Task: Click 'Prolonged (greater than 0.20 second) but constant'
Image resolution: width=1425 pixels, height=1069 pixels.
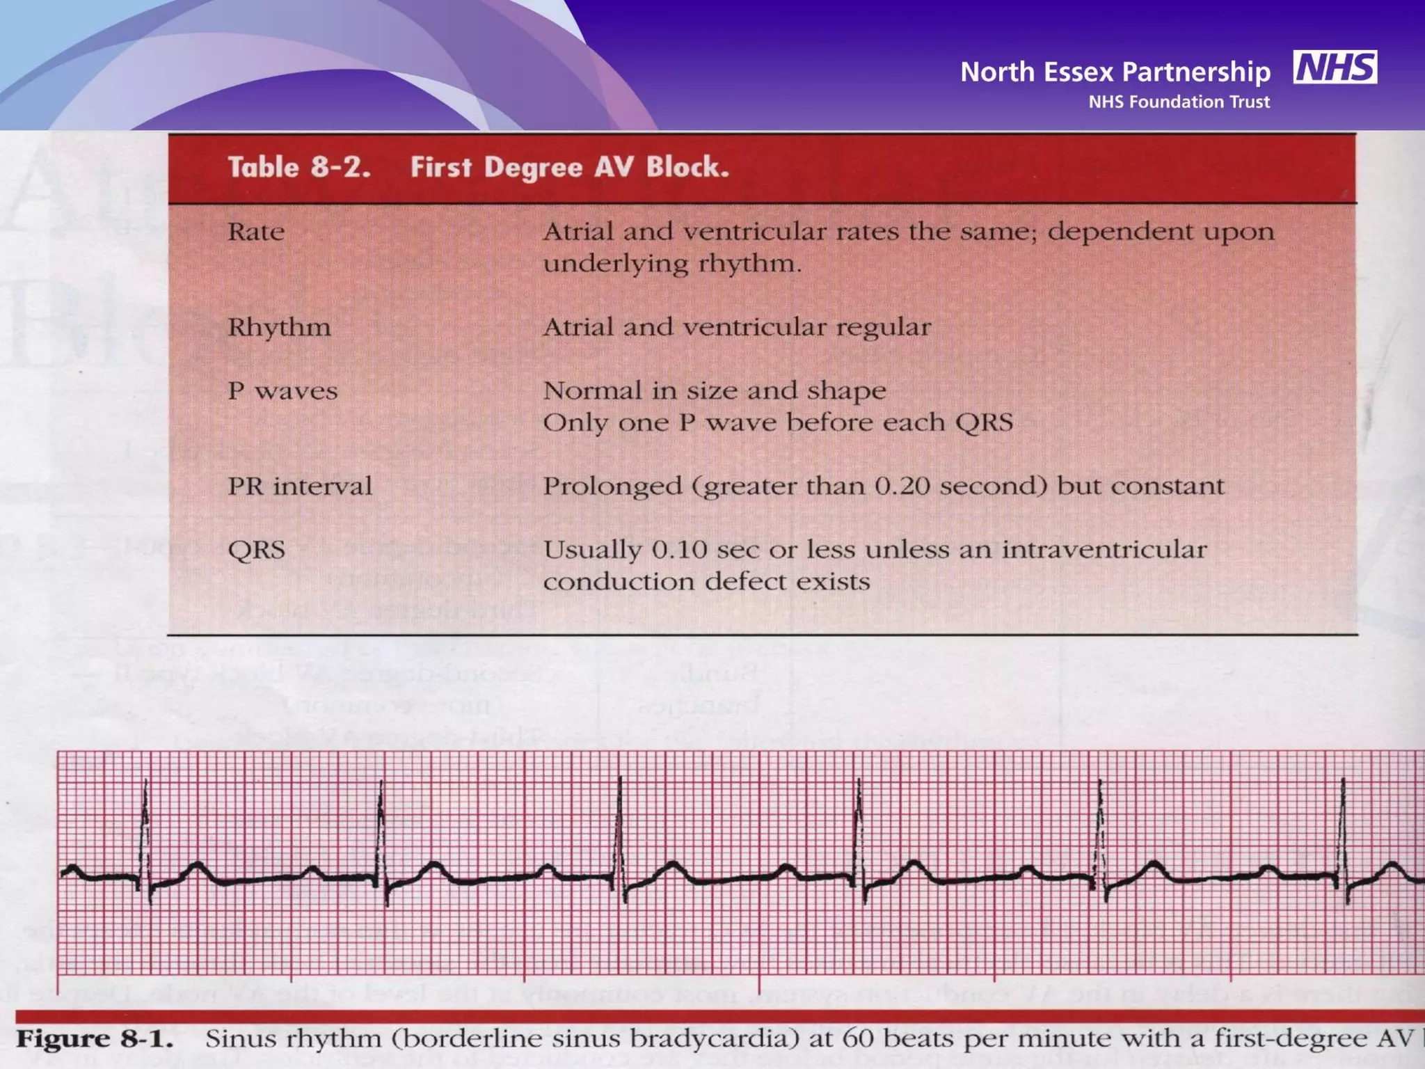Action: 884,486
